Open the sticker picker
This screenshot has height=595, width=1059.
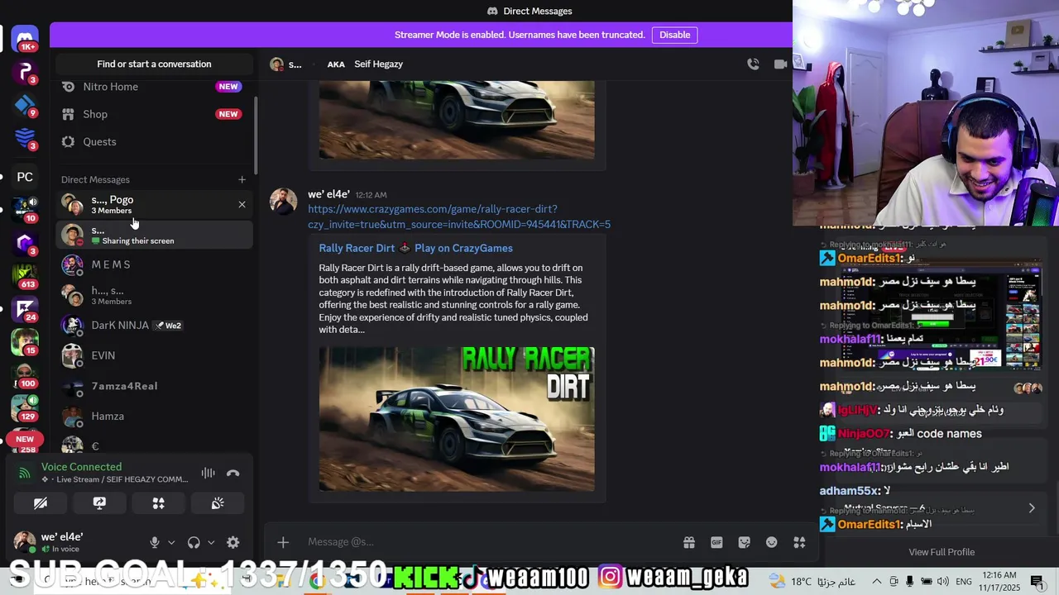pyautogui.click(x=744, y=542)
